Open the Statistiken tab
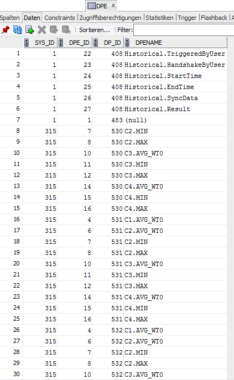Viewport: 234px width, 380px height. (x=159, y=18)
